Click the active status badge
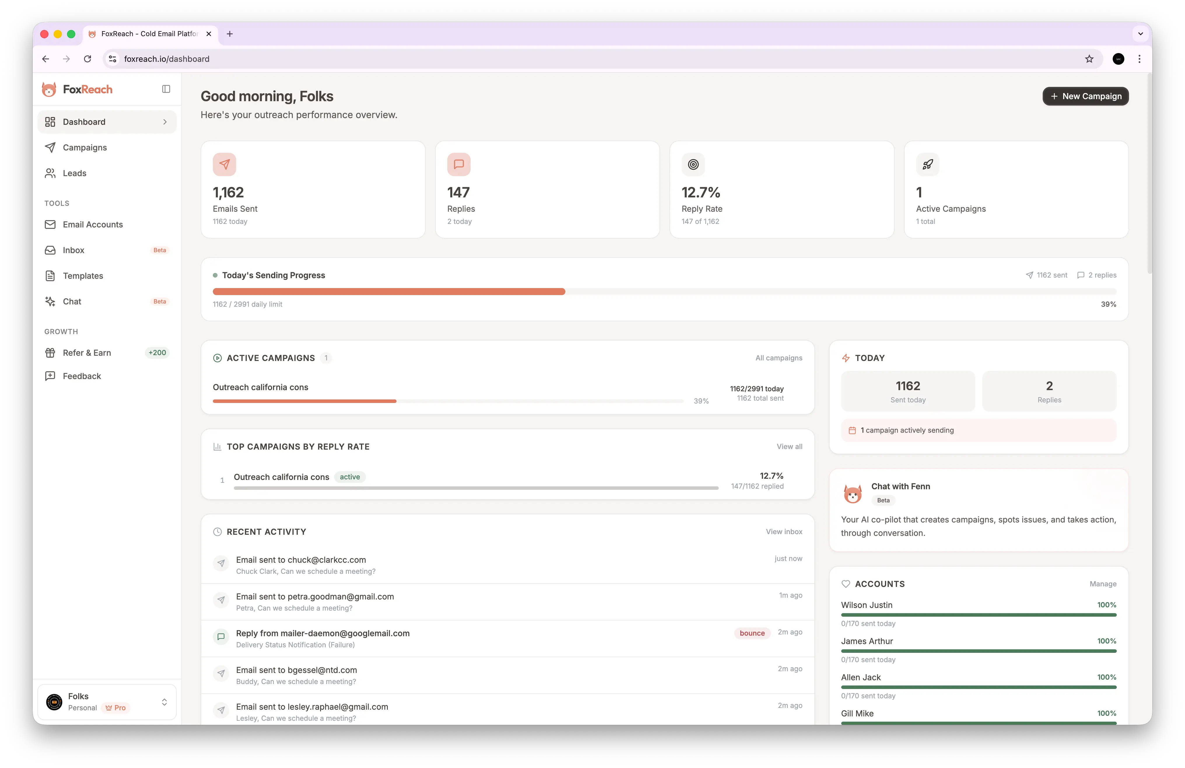Screen dimensions: 1185x768 pyautogui.click(x=350, y=477)
